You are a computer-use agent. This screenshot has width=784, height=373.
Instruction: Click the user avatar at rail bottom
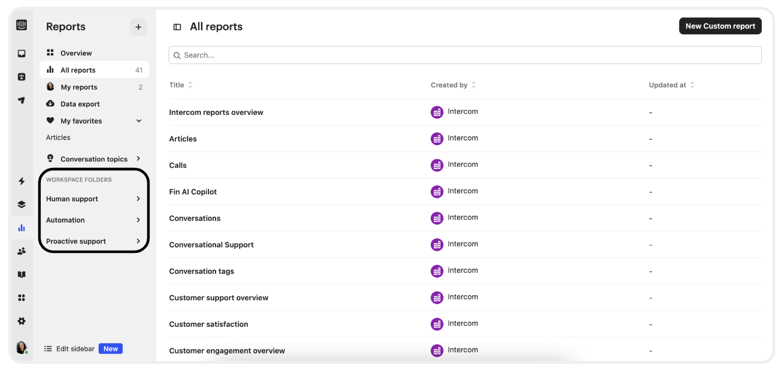(22, 348)
